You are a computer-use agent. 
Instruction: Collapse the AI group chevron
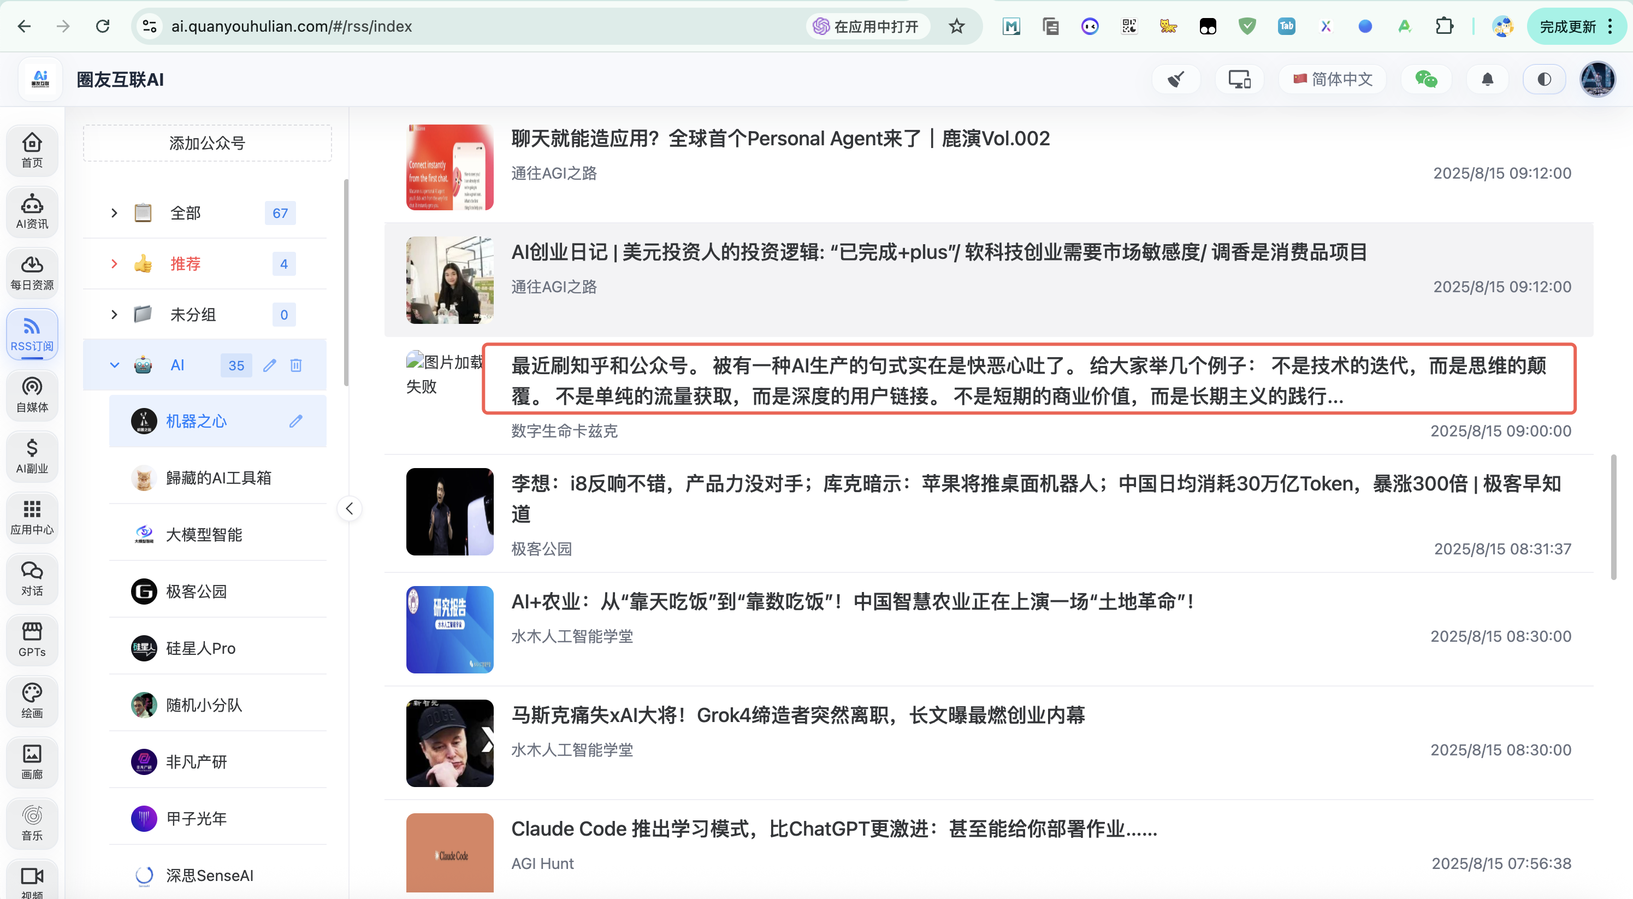(x=114, y=365)
